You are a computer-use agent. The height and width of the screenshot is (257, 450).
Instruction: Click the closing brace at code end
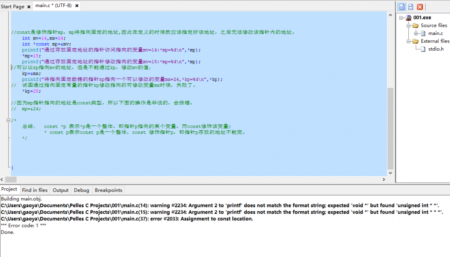(x=12, y=168)
